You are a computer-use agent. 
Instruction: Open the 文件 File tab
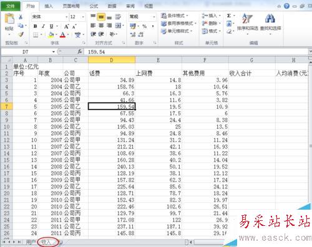coord(11,6)
